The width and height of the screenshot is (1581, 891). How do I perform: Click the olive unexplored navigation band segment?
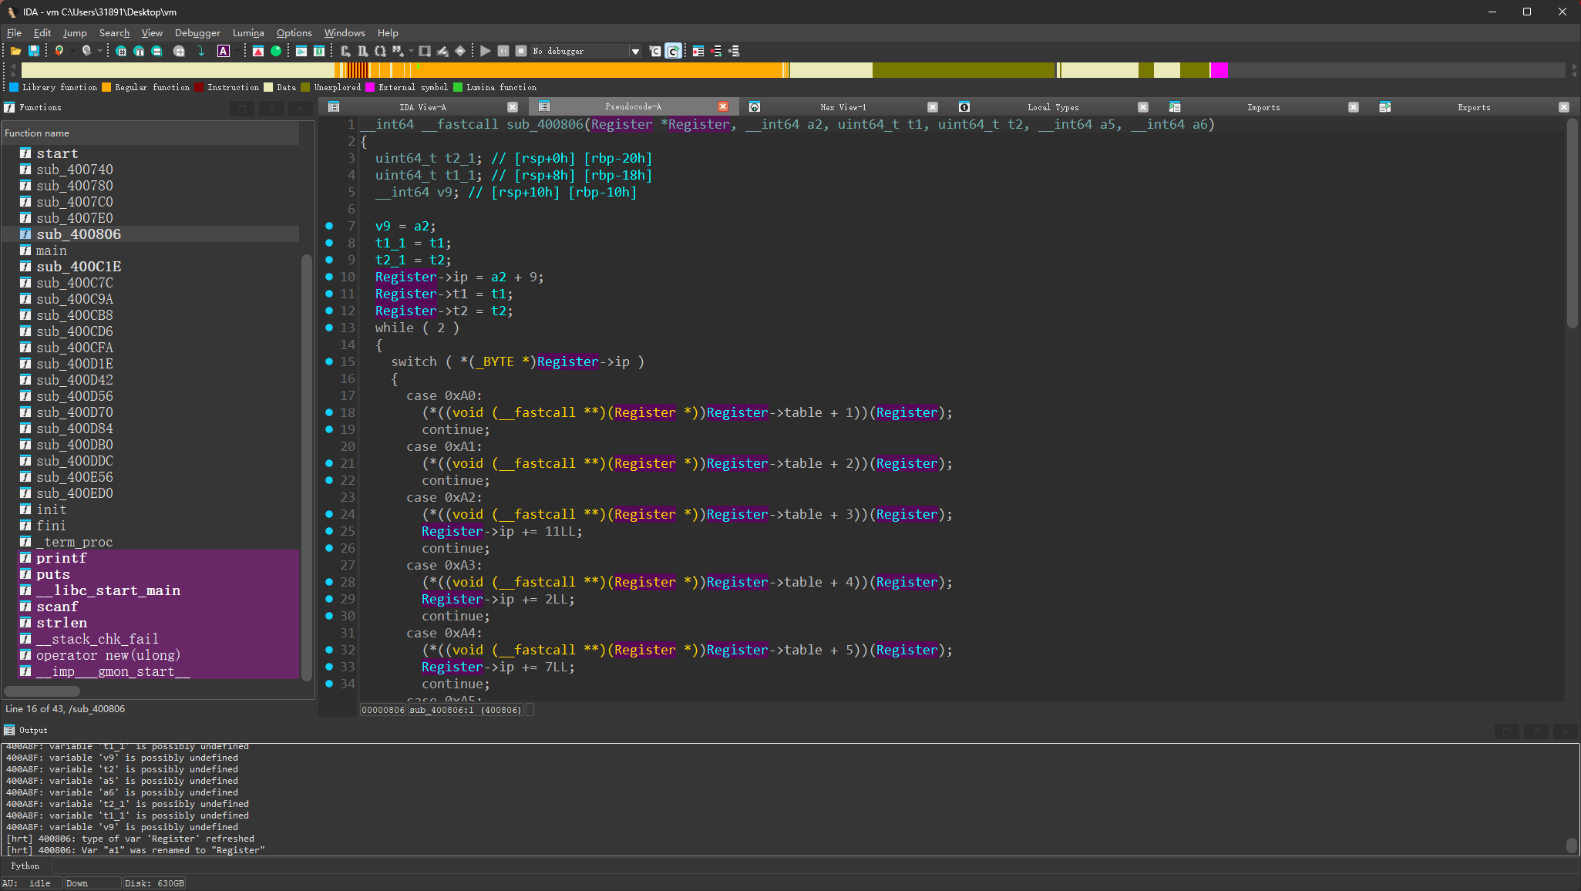pyautogui.click(x=964, y=70)
